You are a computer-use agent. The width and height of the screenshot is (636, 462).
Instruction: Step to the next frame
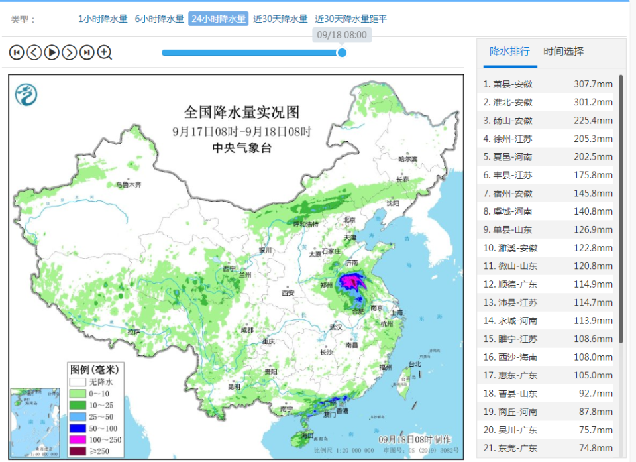[68, 52]
